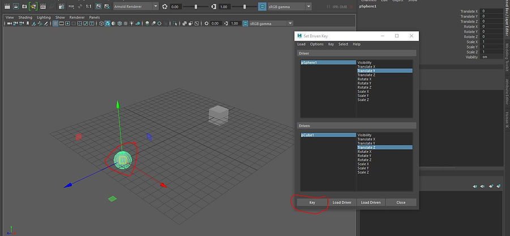Open the viewport Renderer menu
This screenshot has width=510, height=236.
pos(77,17)
